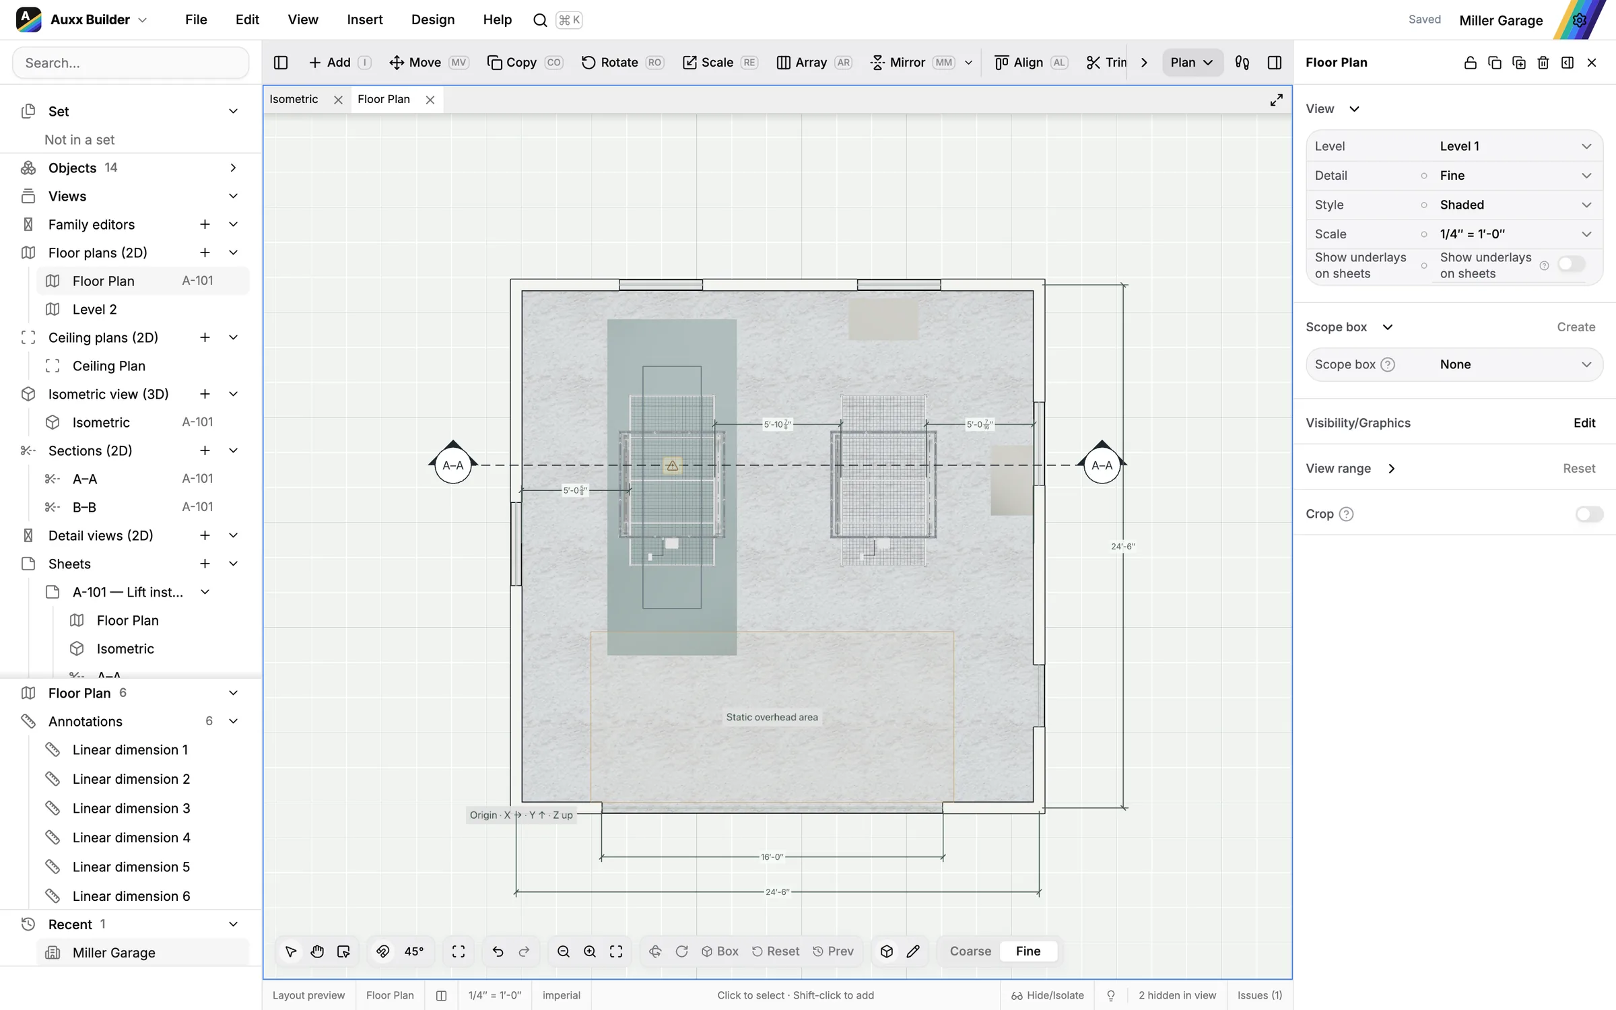
Task: Click Issues (1) in status bar
Action: pos(1259,995)
